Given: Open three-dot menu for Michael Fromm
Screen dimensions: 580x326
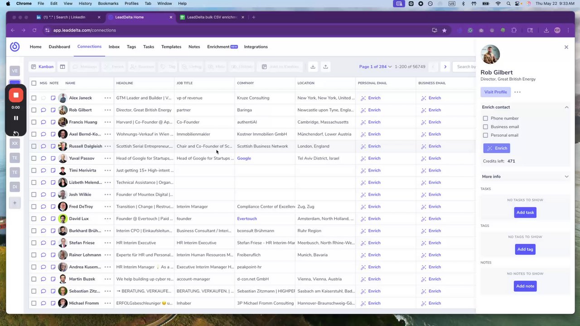Looking at the screenshot, I should (x=107, y=303).
